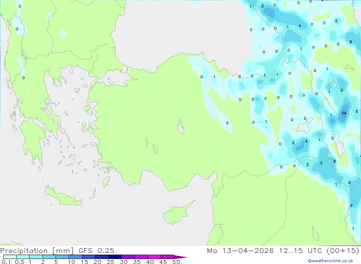Viewport: 361px width, 264px height.
Task: Select the 30–35 mm violet legend box
Action: click(128, 257)
